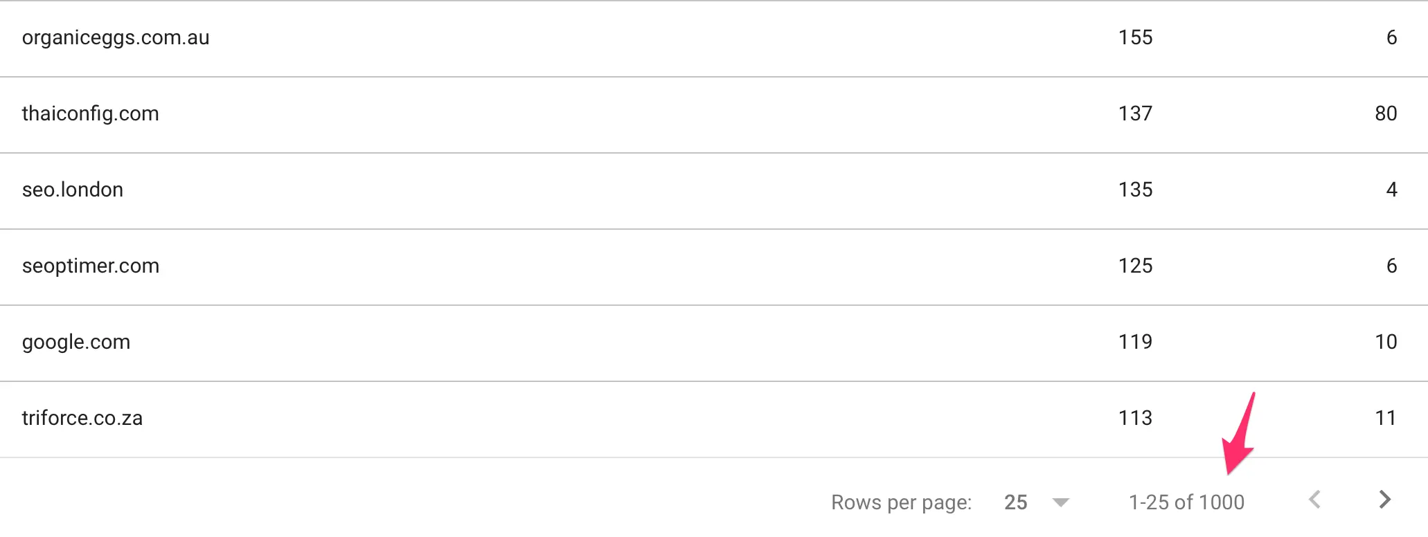The width and height of the screenshot is (1428, 537).
Task: Go to the next page of results
Action: tap(1384, 500)
